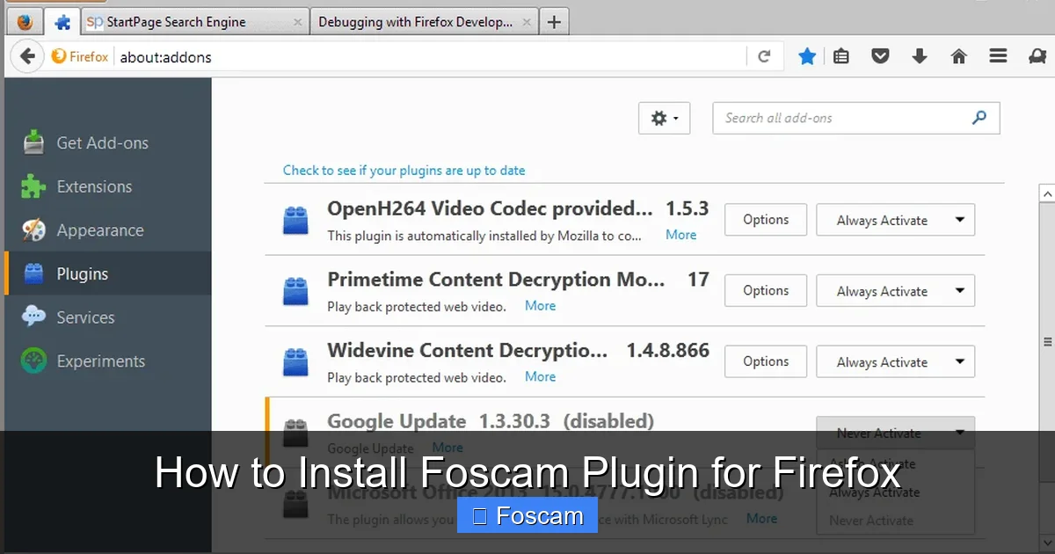1055x554 pixels.
Task: Save page to Pocket
Action: (880, 55)
